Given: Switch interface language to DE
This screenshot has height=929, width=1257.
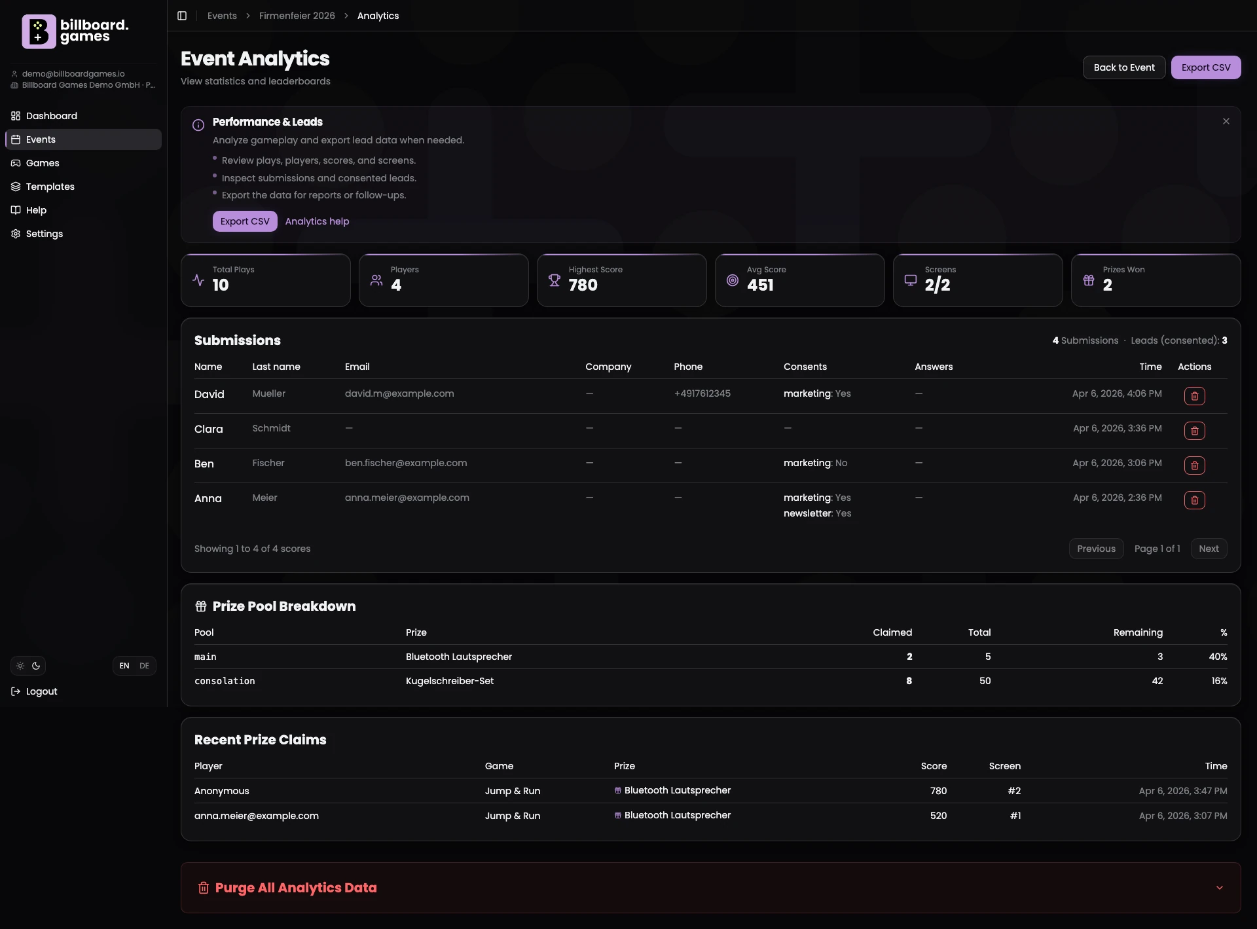Looking at the screenshot, I should [x=144, y=665].
